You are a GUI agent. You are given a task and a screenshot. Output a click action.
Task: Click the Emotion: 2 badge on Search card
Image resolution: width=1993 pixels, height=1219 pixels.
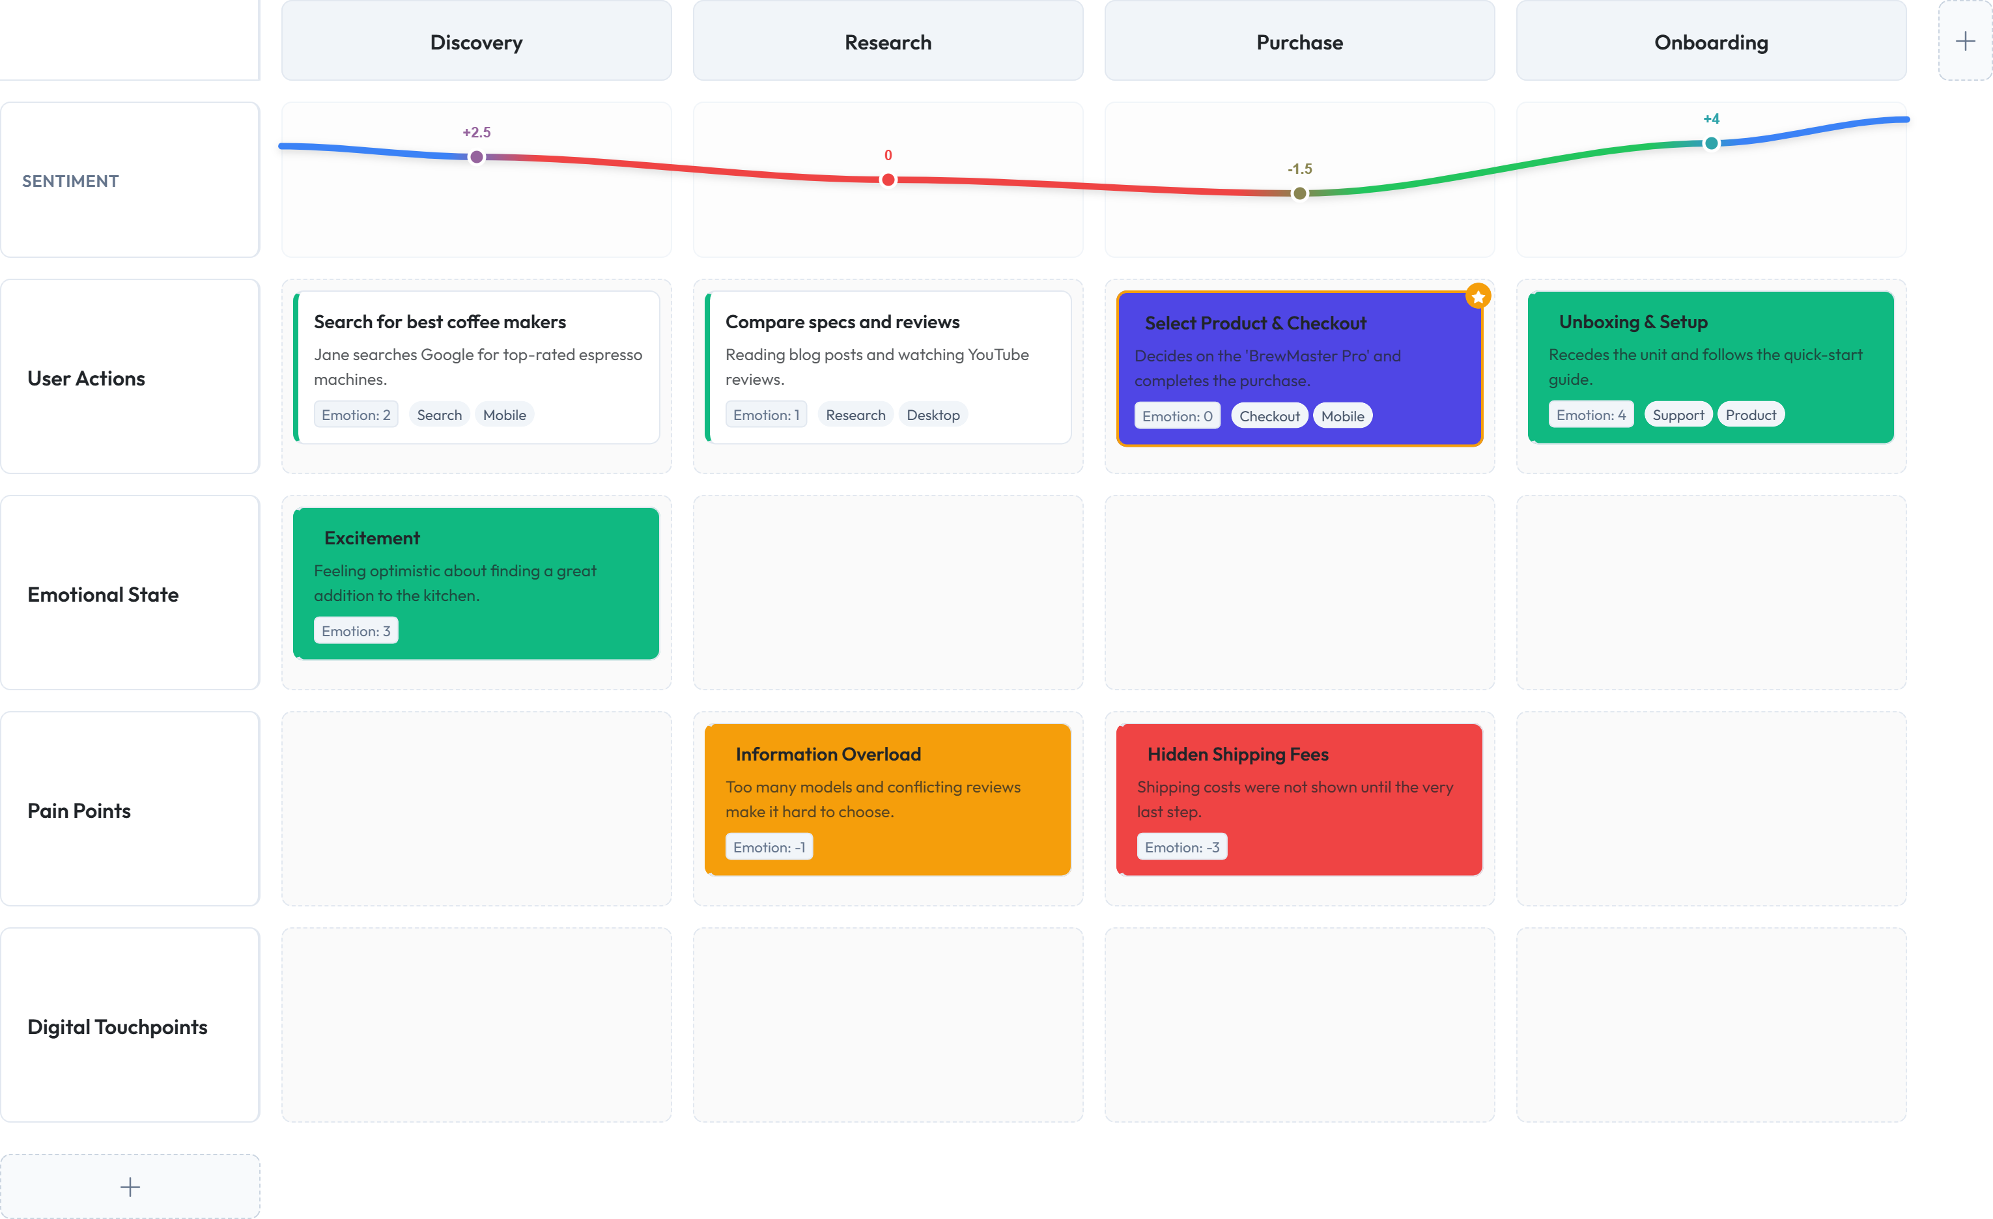(356, 415)
